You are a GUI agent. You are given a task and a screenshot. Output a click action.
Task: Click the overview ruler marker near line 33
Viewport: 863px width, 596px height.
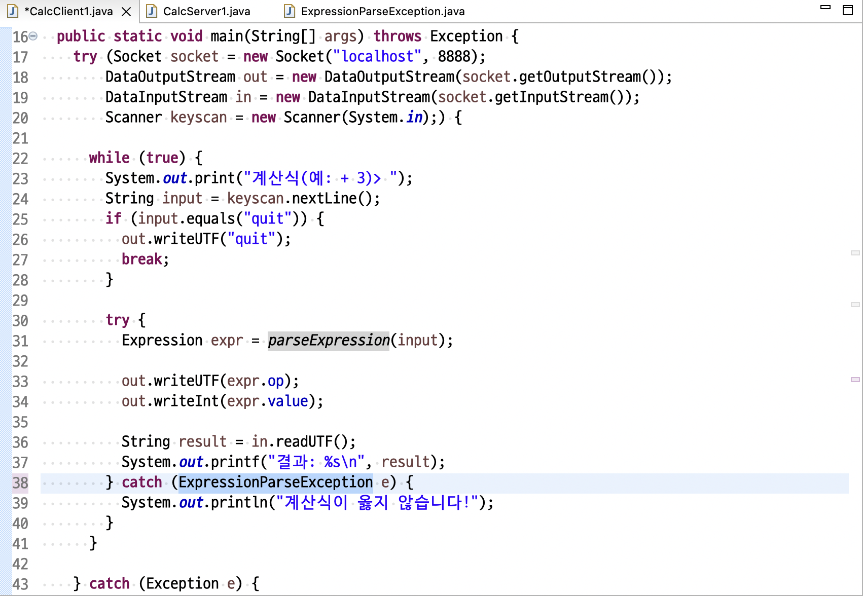pyautogui.click(x=855, y=380)
